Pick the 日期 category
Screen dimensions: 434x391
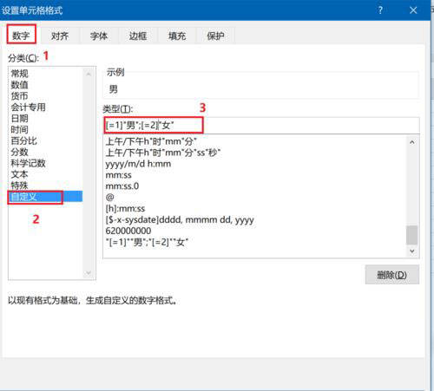(19, 118)
